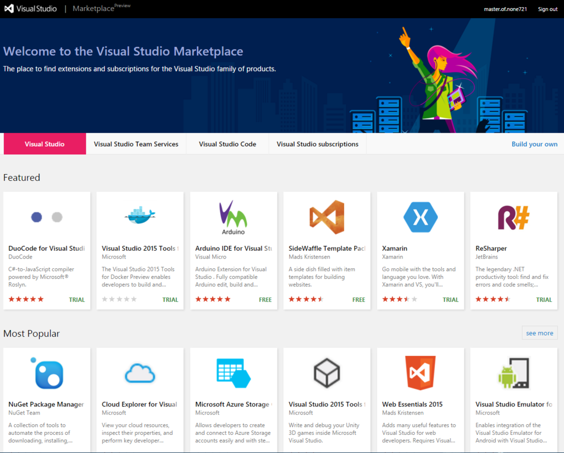564x453 pixels.
Task: Switch to Visual Studio Team Services tab
Action: pos(136,144)
